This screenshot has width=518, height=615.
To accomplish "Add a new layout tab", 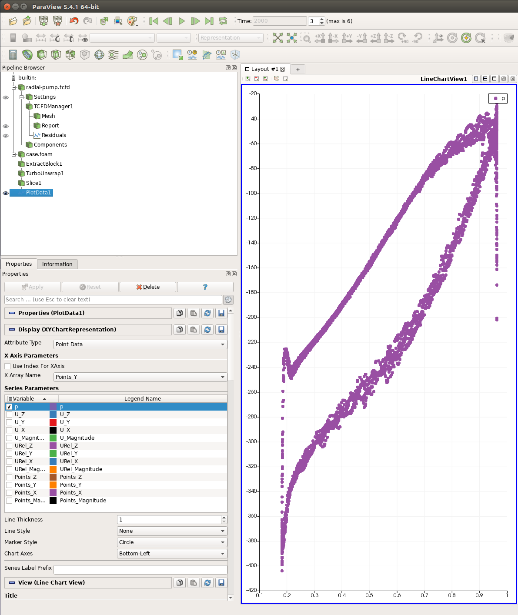I will (298, 70).
